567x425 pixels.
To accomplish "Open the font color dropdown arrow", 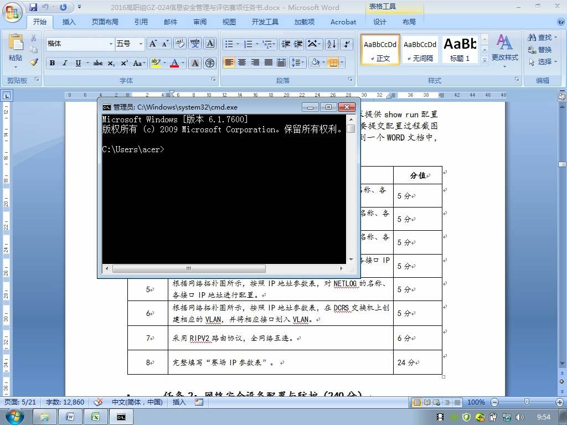I will point(183,63).
